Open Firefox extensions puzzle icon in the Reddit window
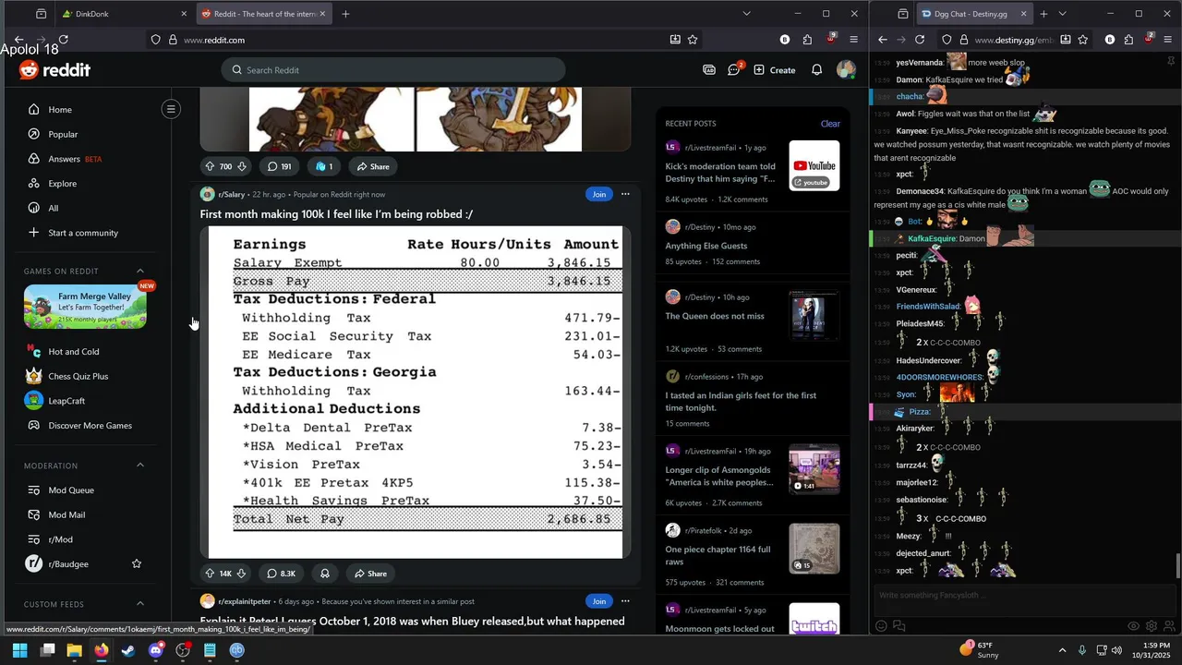The height and width of the screenshot is (665, 1182). coord(807,40)
